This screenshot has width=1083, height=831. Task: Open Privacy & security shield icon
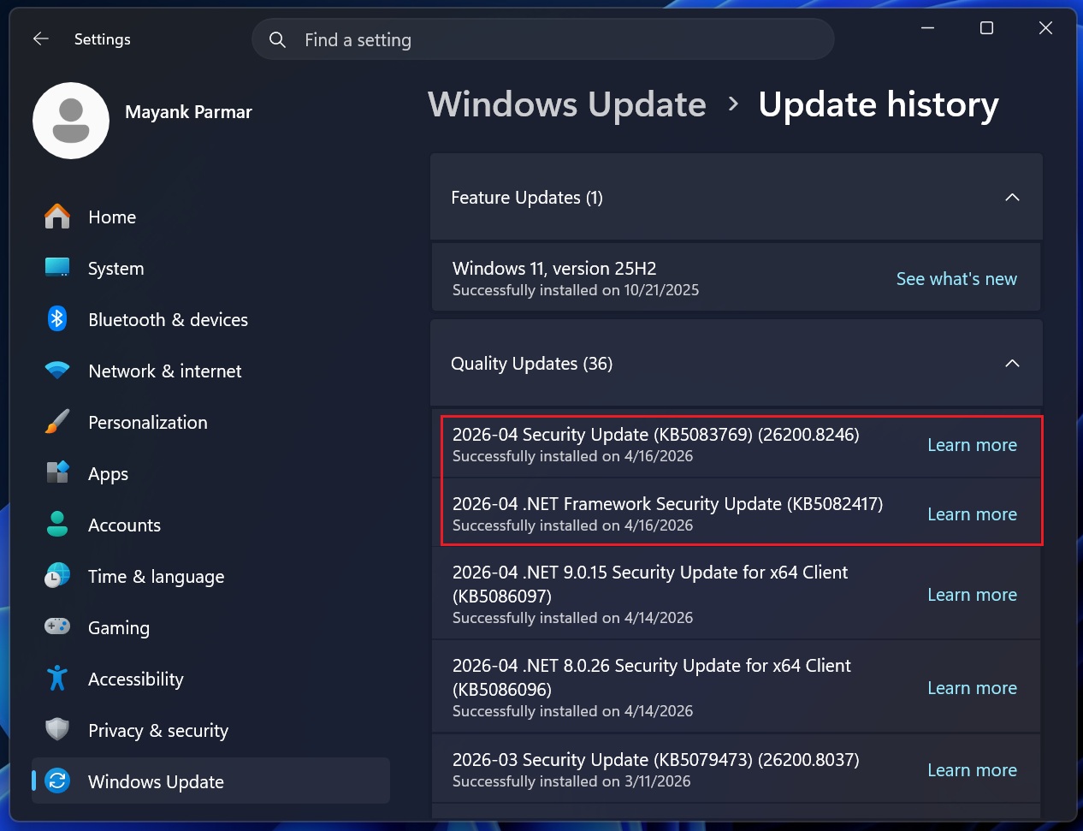pyautogui.click(x=56, y=730)
